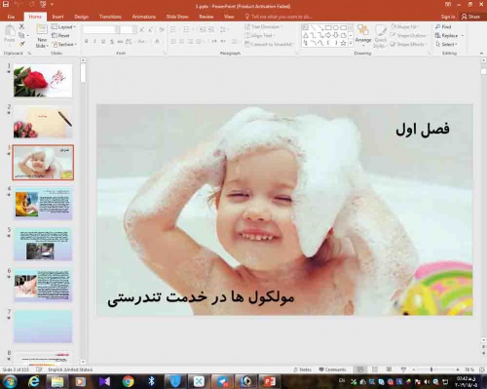Open Visual Studio from the taskbar
The width and height of the screenshot is (487, 389).
[x=104, y=381]
